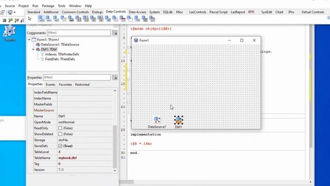Screen dimensions: 330x186
Task: Select the TDBNavigator component in the palette
Action: point(41,19)
